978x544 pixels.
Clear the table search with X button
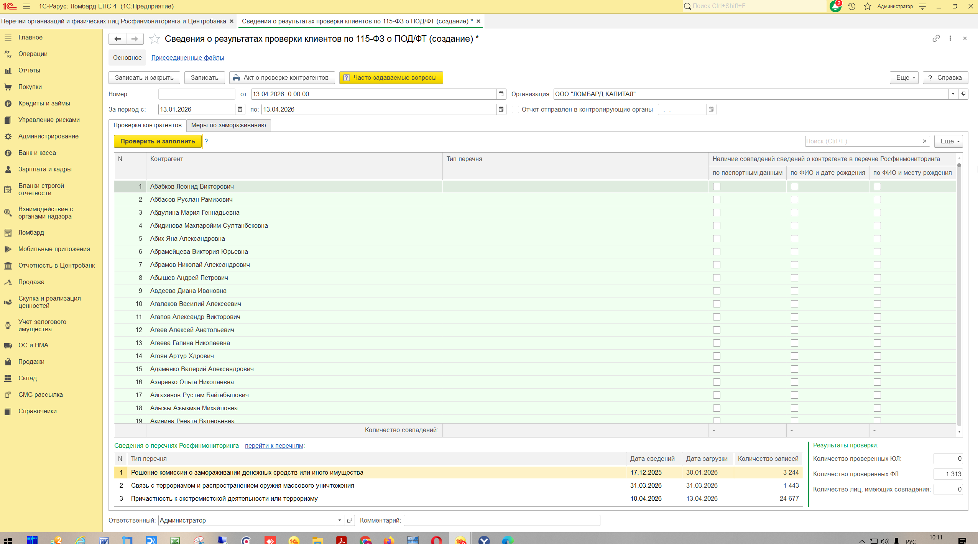pos(925,141)
